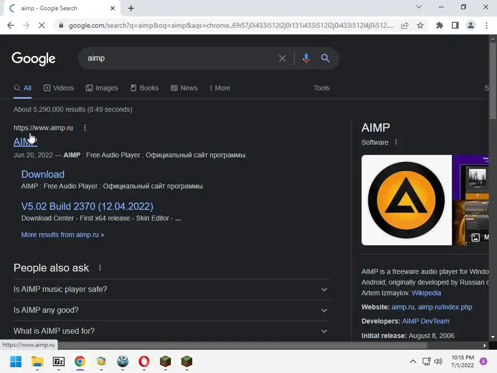This screenshot has height=373, width=497.
Task: Open AIMP DevTeam developers link
Action: click(x=426, y=321)
